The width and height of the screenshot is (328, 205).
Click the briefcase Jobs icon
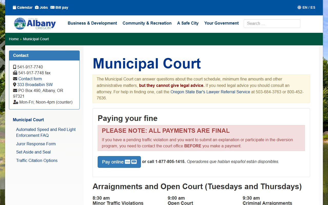click(37, 7)
